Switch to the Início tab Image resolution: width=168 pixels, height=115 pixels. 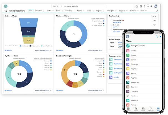click(x=31, y=11)
